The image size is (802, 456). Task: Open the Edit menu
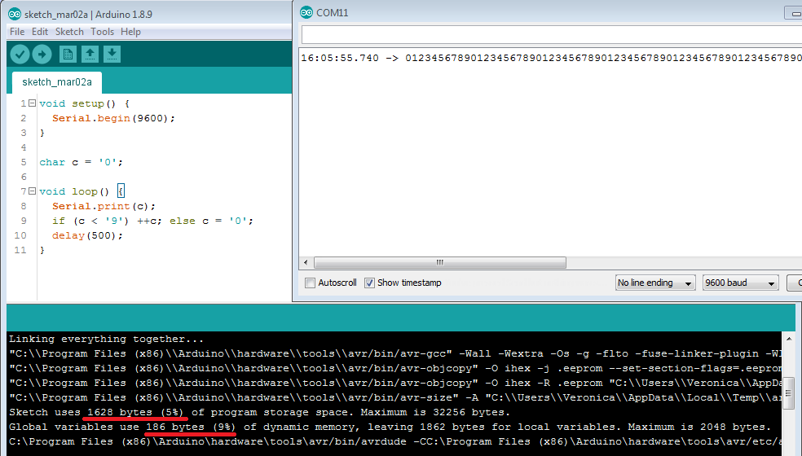point(40,32)
